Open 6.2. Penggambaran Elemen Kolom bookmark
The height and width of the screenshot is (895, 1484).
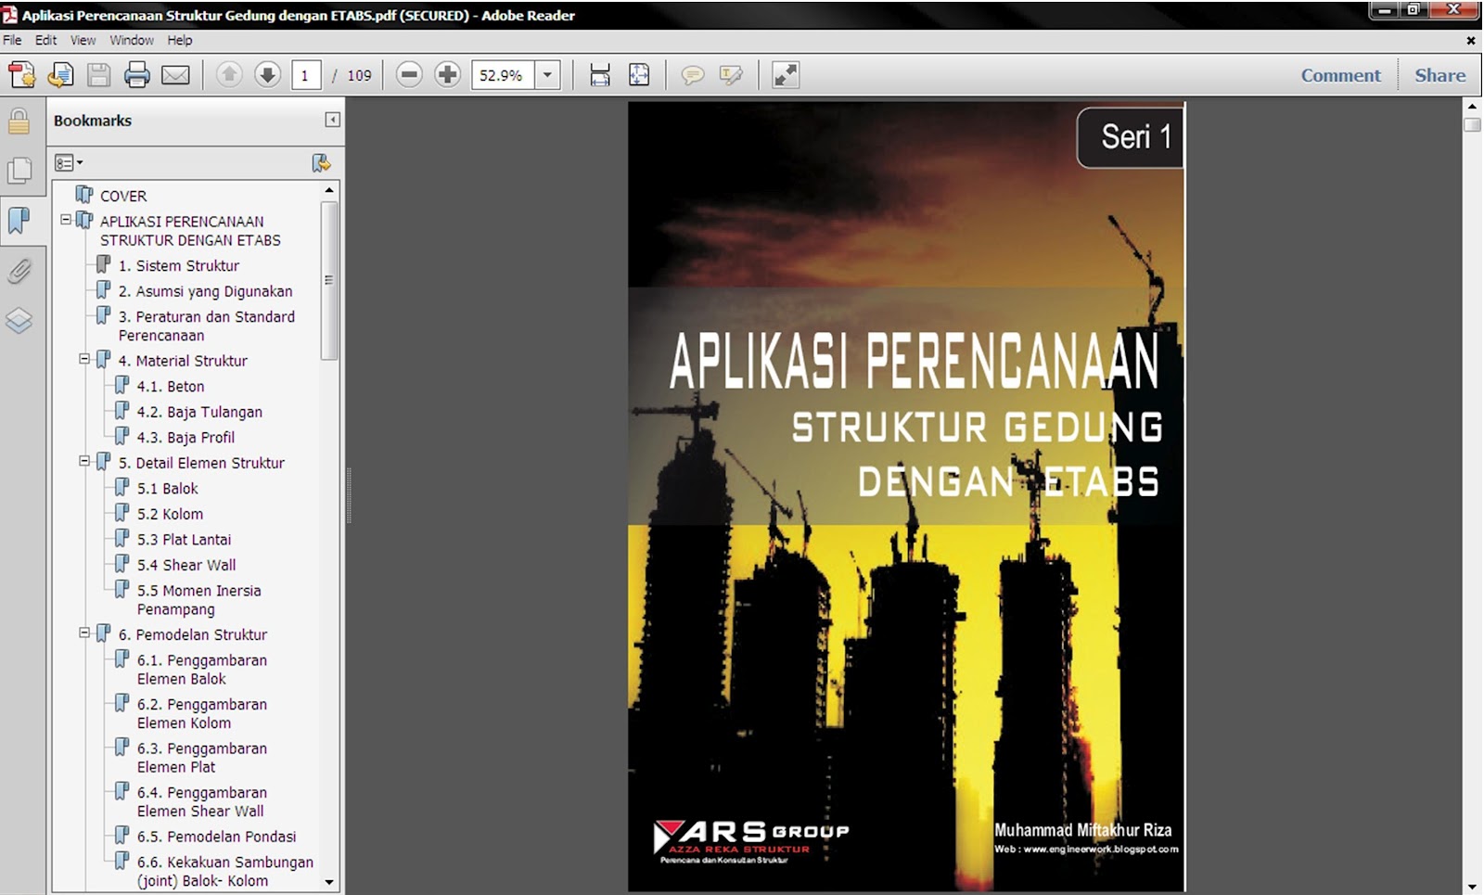point(202,713)
